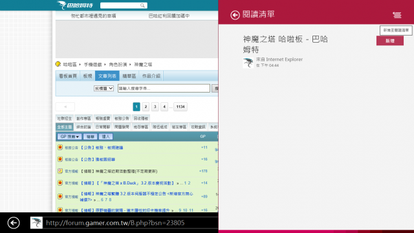The height and width of the screenshot is (233, 414).
Task: Open the 按標題 search type dropdown
Action: 103,89
